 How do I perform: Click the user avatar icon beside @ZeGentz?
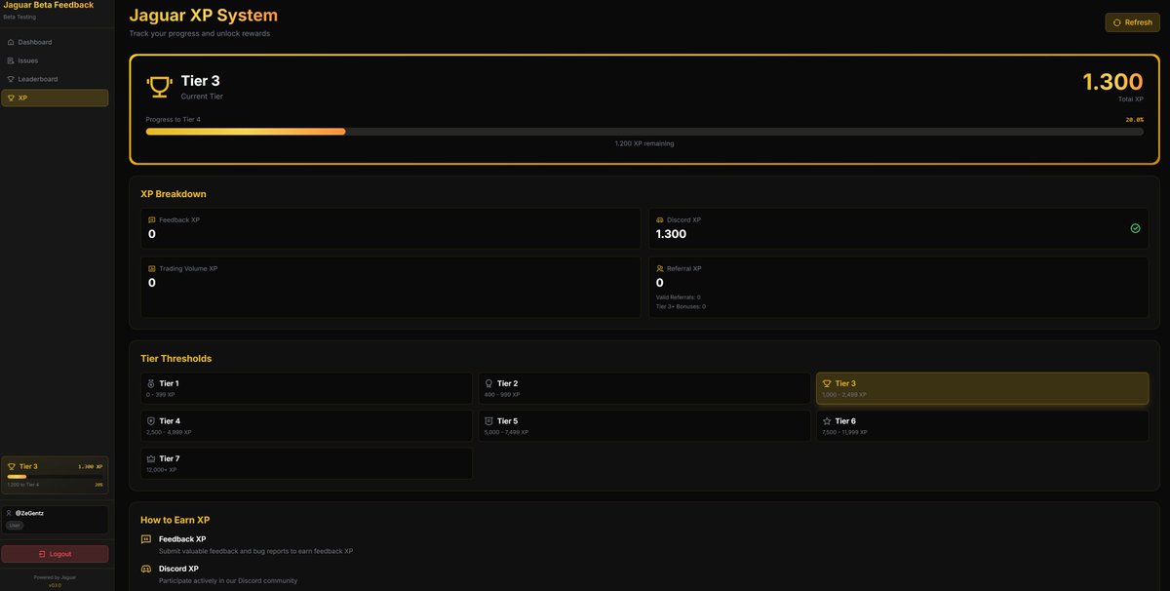tap(10, 513)
